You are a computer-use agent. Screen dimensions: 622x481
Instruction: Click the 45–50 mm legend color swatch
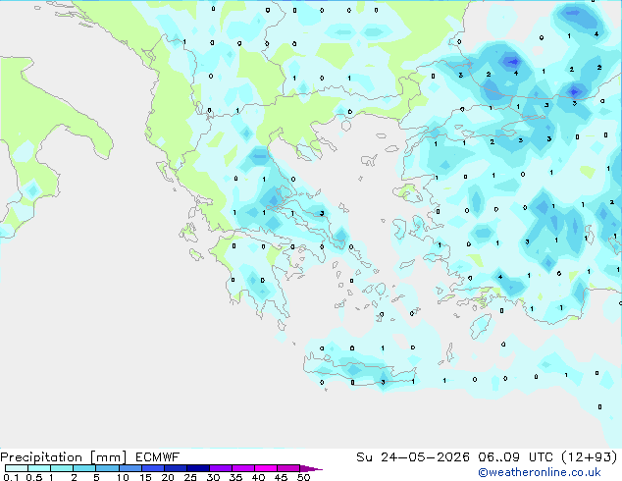coord(288,468)
